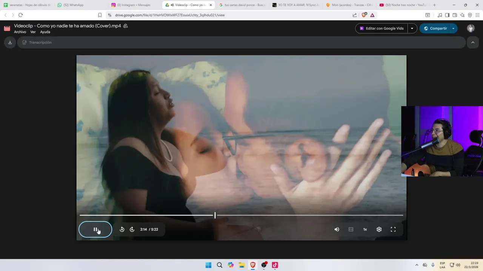This screenshot has height=271, width=483.
Task: Open the Brave playlist music icon
Action: (440, 15)
